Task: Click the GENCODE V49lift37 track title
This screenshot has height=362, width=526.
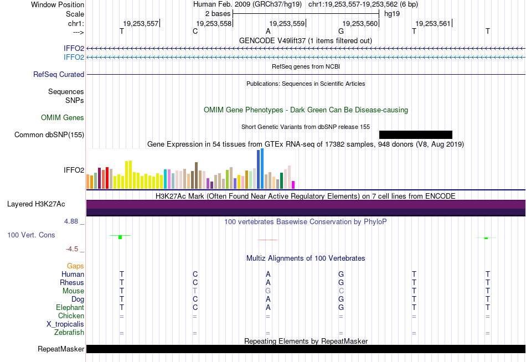Action: [305, 40]
